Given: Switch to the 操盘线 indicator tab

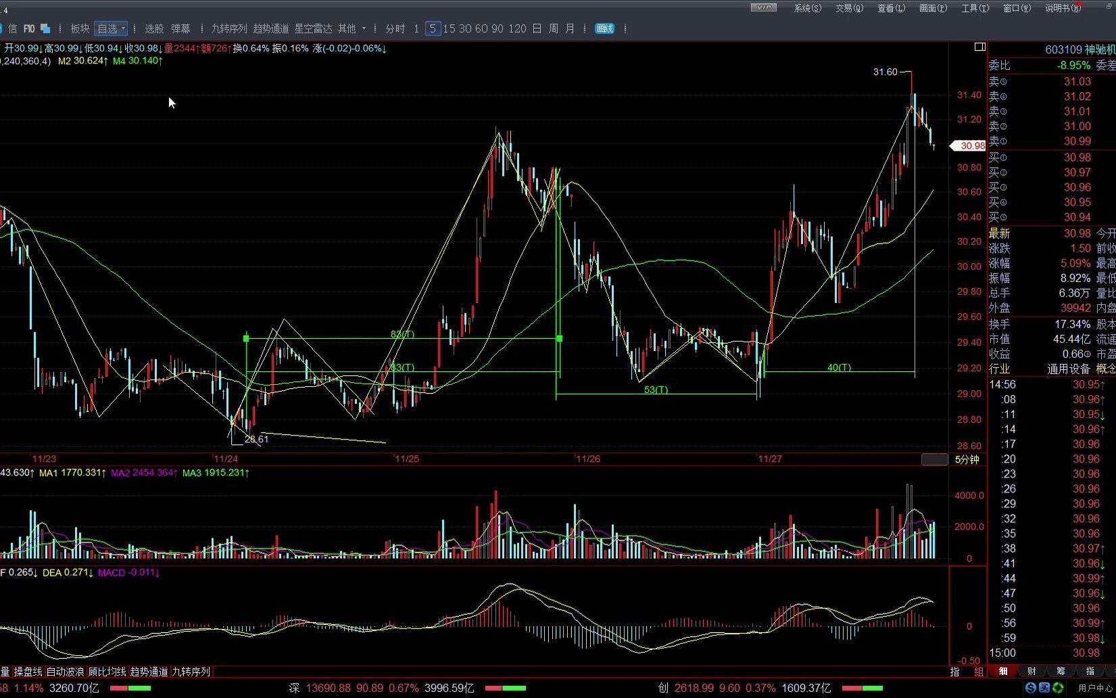Looking at the screenshot, I should point(28,672).
